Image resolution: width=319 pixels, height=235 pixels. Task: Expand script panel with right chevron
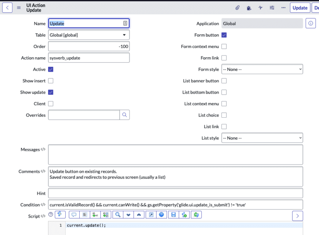coord(297,216)
